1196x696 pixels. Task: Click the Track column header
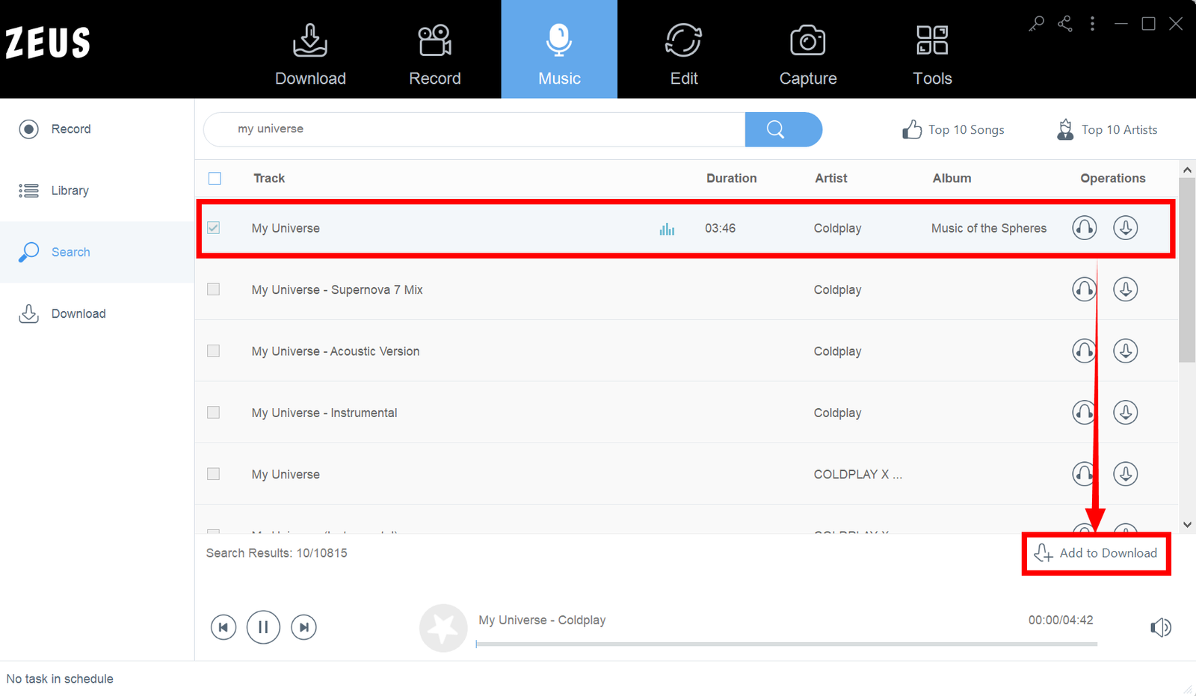pyautogui.click(x=269, y=178)
